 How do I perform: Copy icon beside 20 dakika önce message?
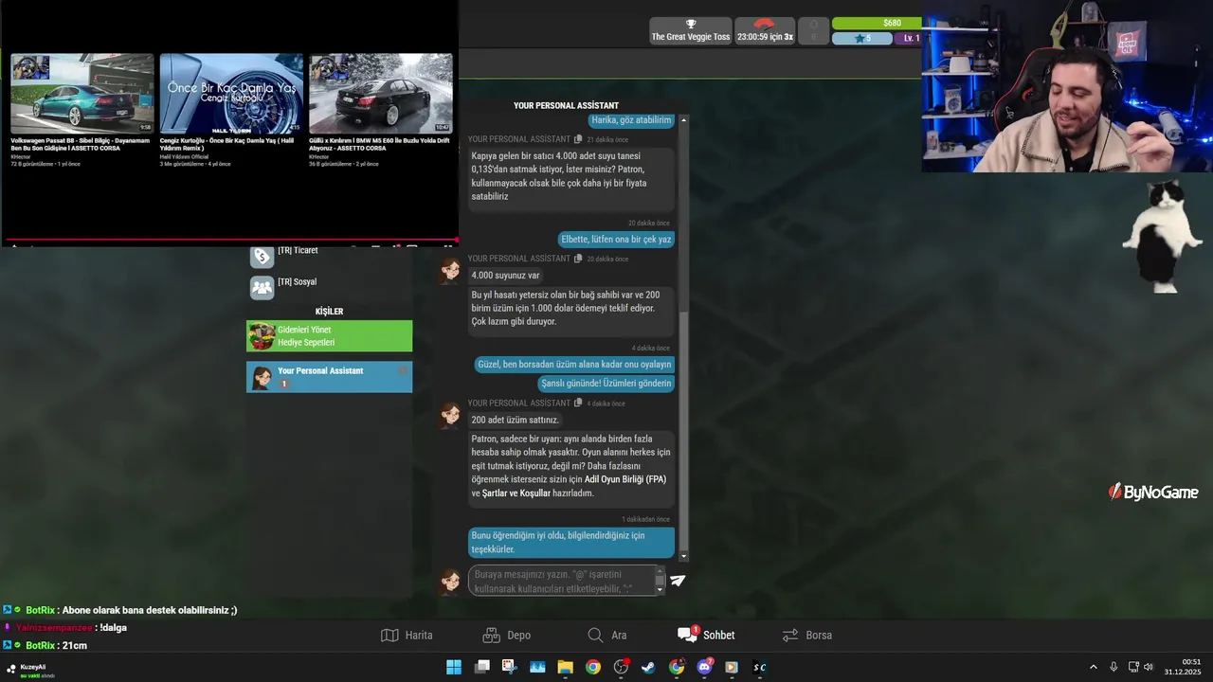click(x=578, y=259)
